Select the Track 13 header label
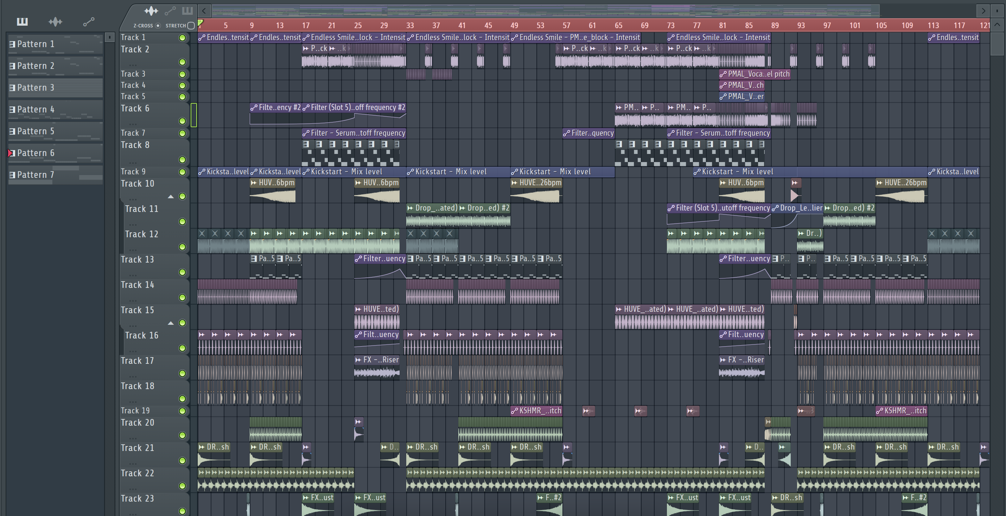 pyautogui.click(x=137, y=259)
